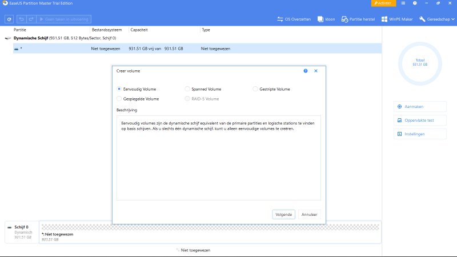Click the Type column header
This screenshot has height=257, width=457.
(206, 30)
